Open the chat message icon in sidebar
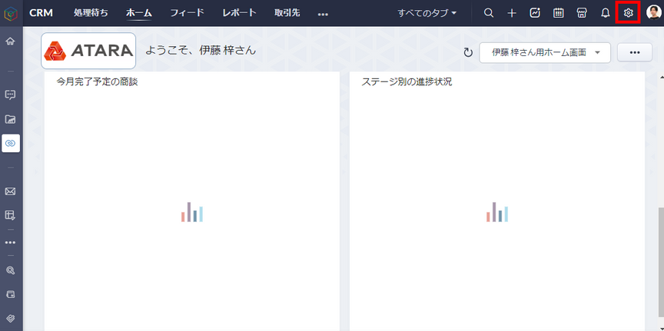Screen dimensions: 664x331 tap(10, 94)
